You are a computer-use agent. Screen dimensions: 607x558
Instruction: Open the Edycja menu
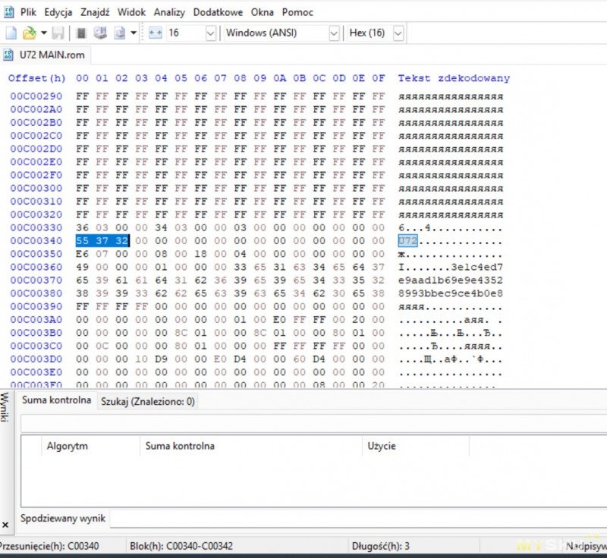[x=58, y=13]
